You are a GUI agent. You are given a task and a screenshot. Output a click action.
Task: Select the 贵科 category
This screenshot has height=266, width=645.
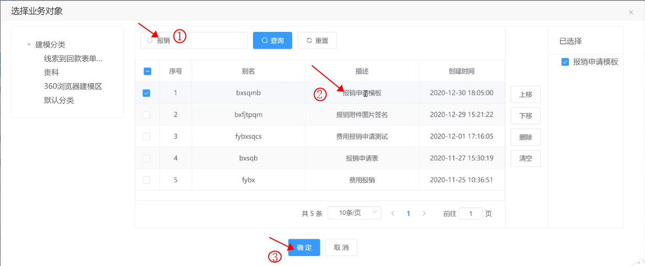point(51,73)
